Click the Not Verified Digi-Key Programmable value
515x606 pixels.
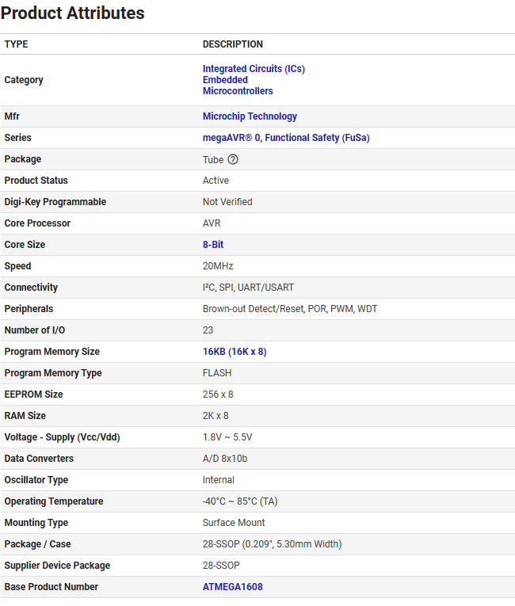(x=227, y=202)
